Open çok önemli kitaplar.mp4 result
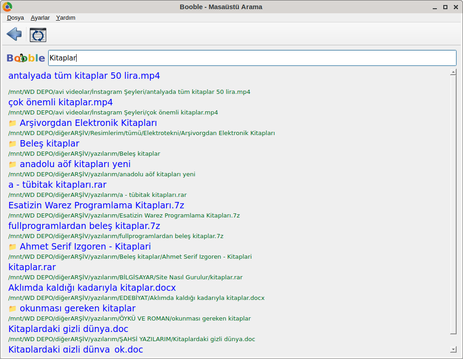This screenshot has width=463, height=359. [x=61, y=102]
